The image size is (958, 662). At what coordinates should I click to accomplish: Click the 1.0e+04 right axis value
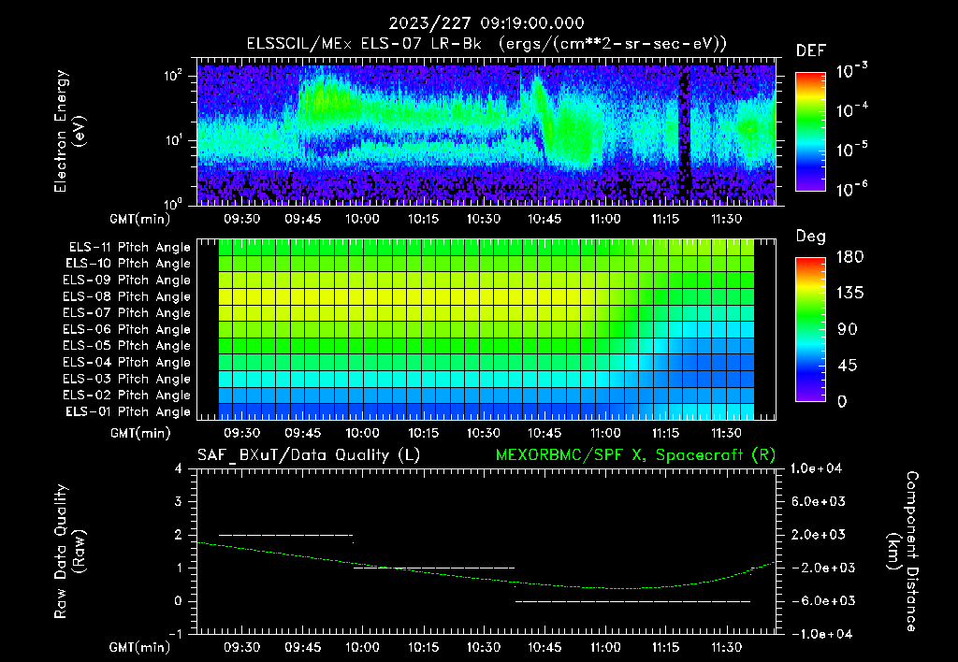816,468
